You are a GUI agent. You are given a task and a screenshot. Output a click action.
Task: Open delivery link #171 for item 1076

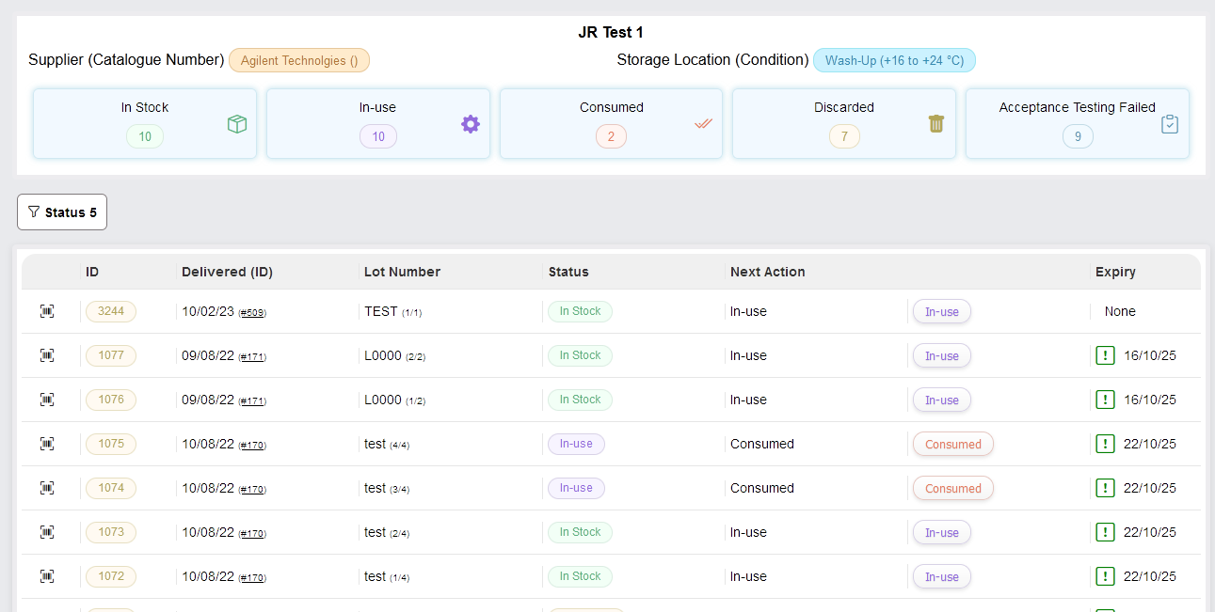click(252, 401)
